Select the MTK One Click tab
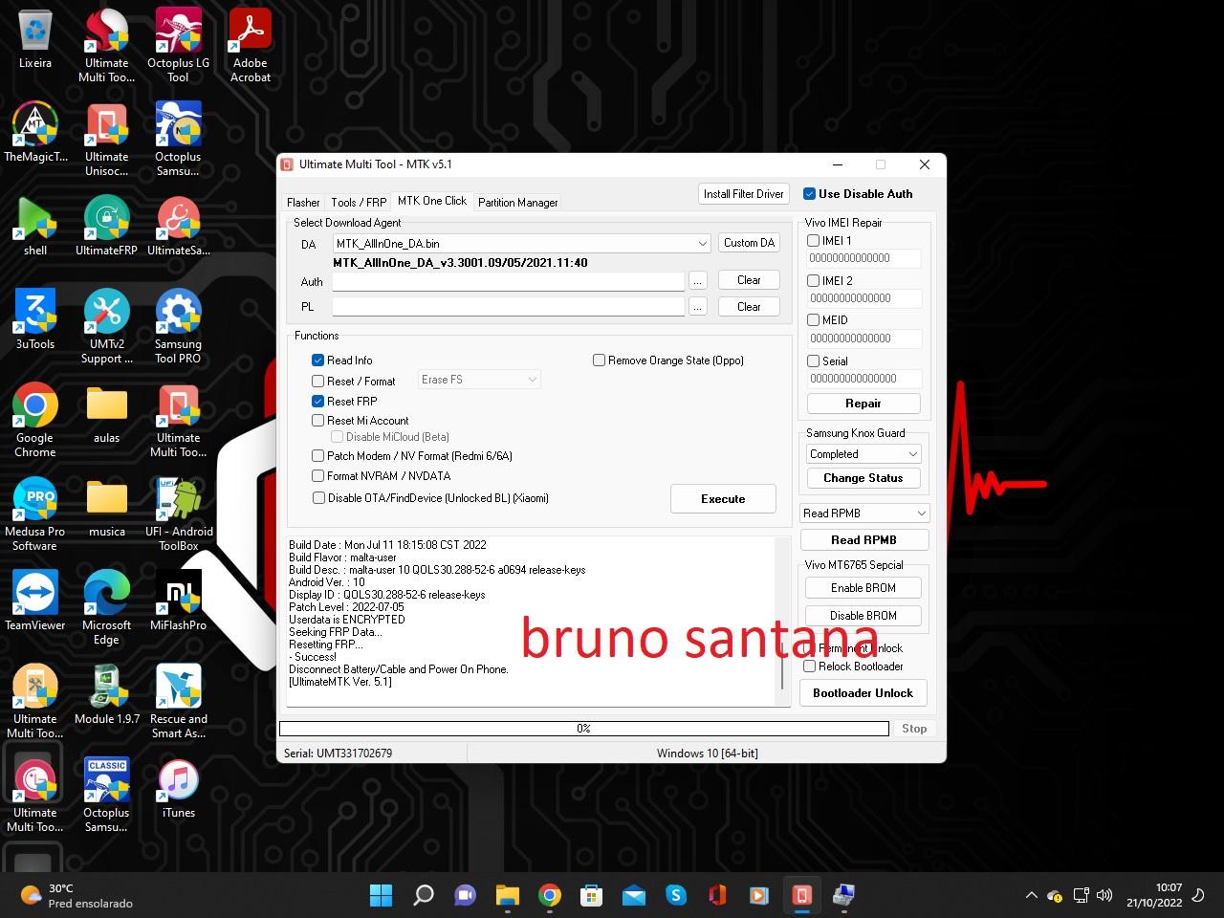Viewport: 1224px width, 918px height. 432,201
